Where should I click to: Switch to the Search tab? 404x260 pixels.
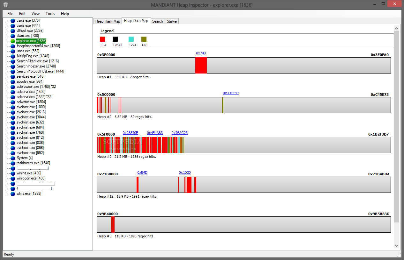pyautogui.click(x=158, y=21)
